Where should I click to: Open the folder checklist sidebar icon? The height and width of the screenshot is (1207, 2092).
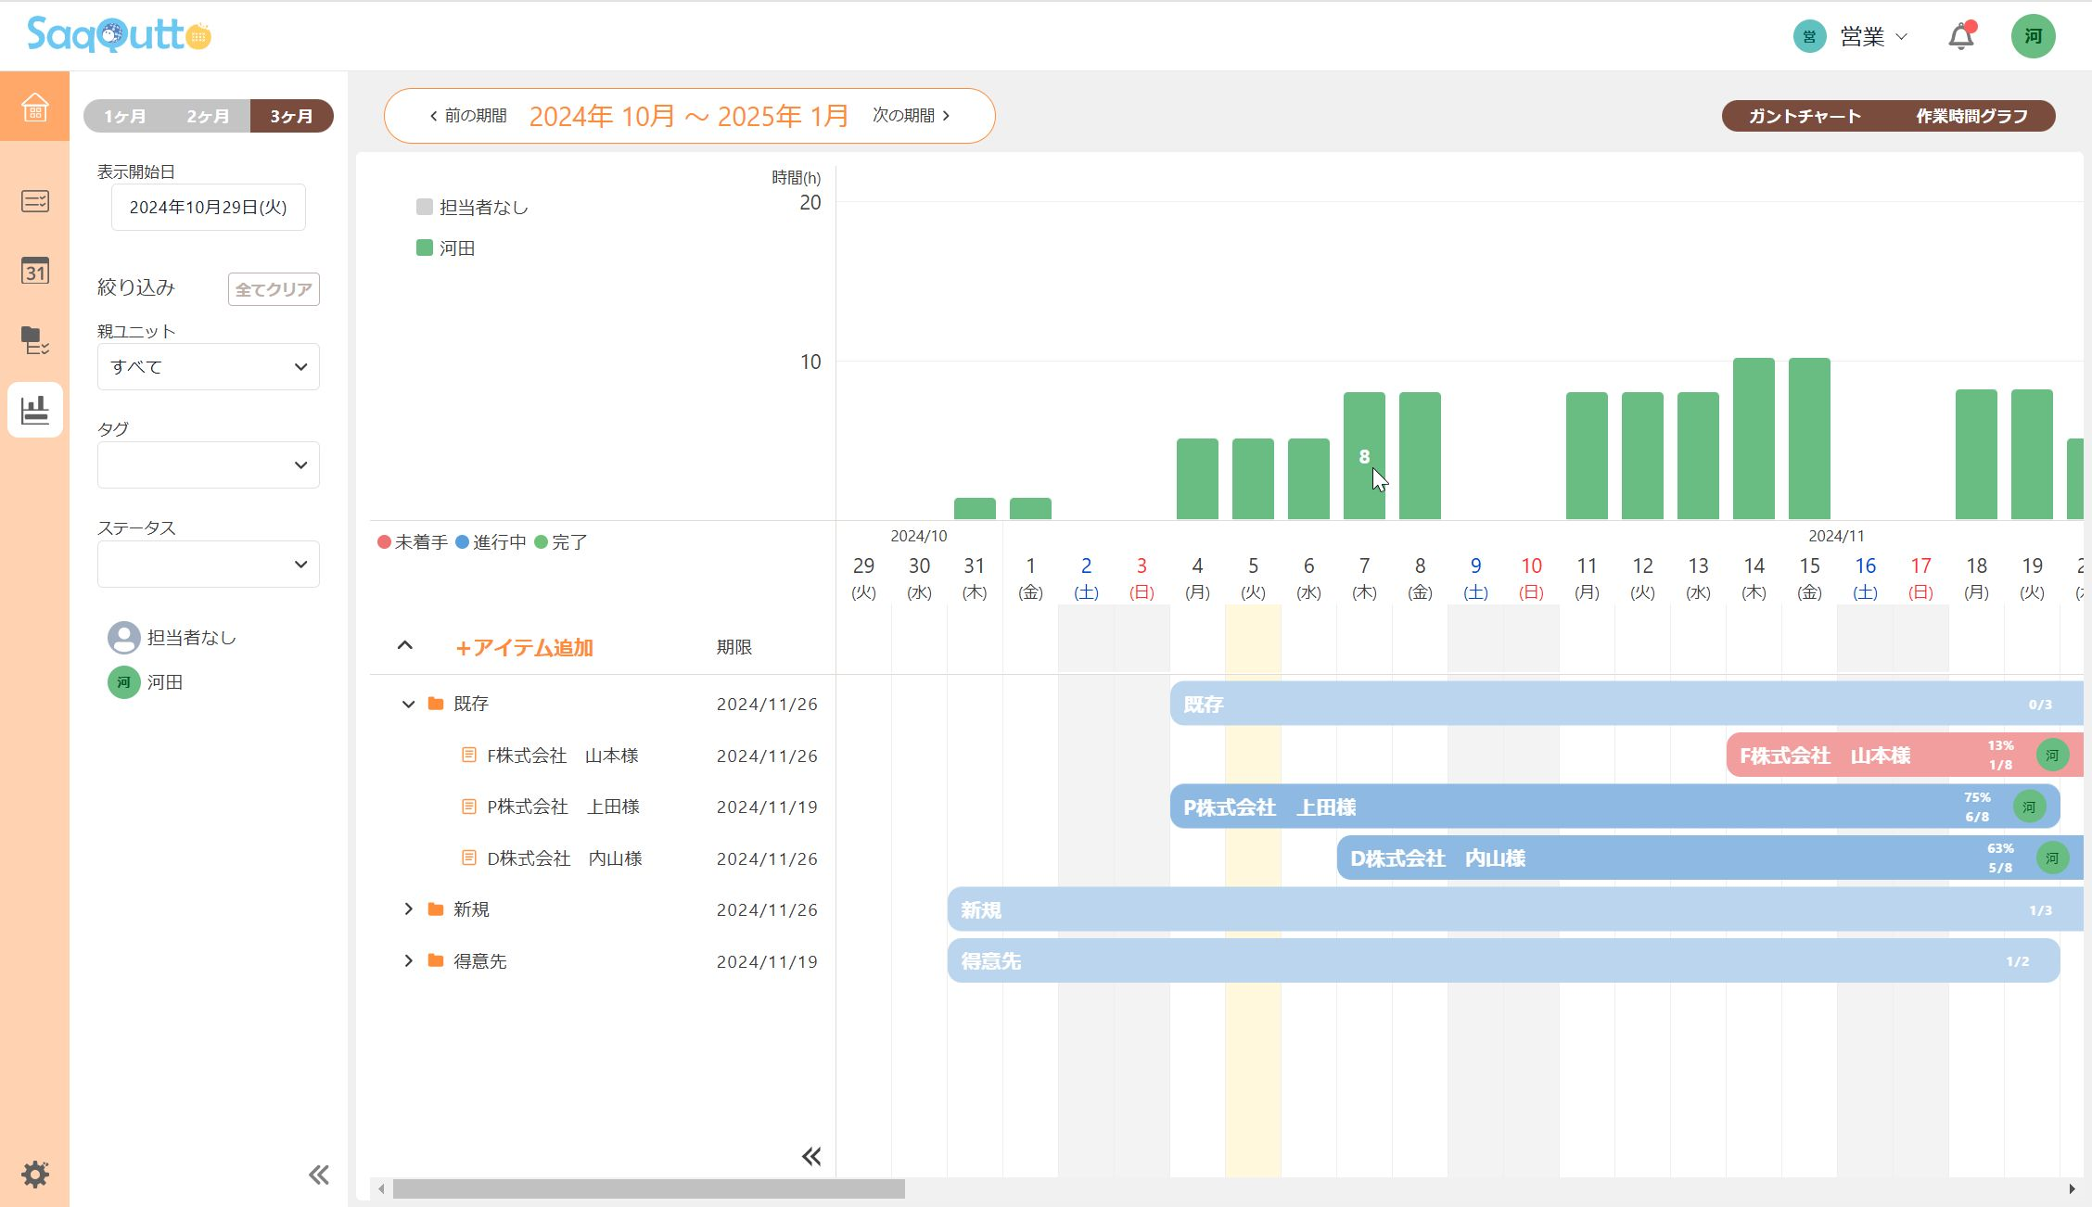[x=34, y=340]
